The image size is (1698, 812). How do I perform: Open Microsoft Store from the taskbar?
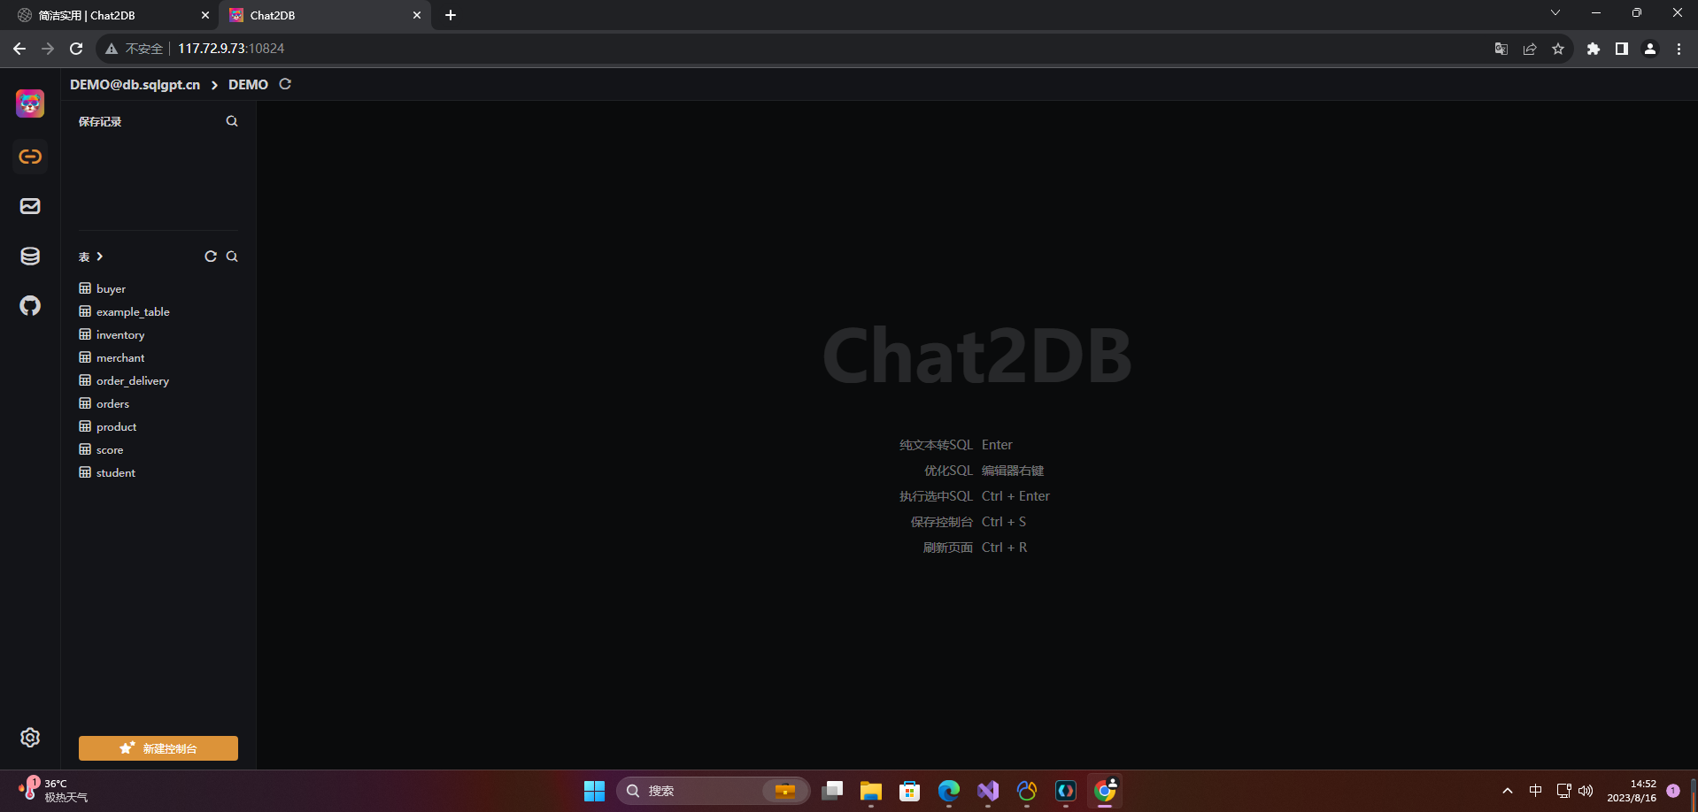[910, 791]
